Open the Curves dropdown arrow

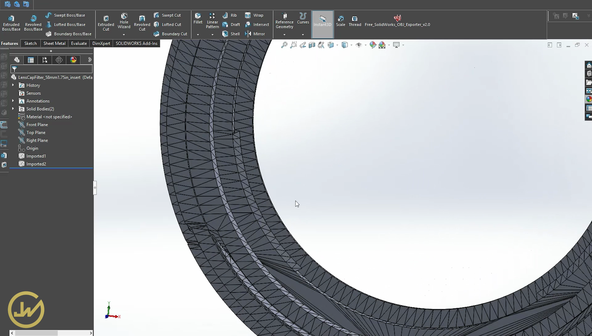(303, 35)
